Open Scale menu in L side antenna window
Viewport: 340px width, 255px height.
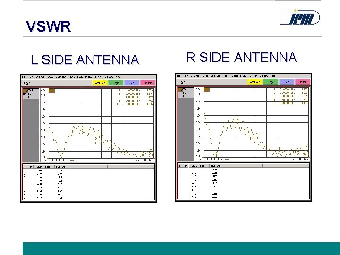80,77
